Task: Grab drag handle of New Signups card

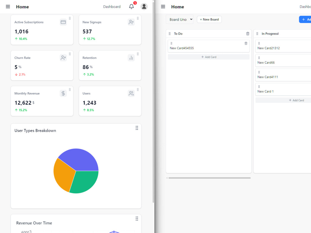Action: click(138, 18)
